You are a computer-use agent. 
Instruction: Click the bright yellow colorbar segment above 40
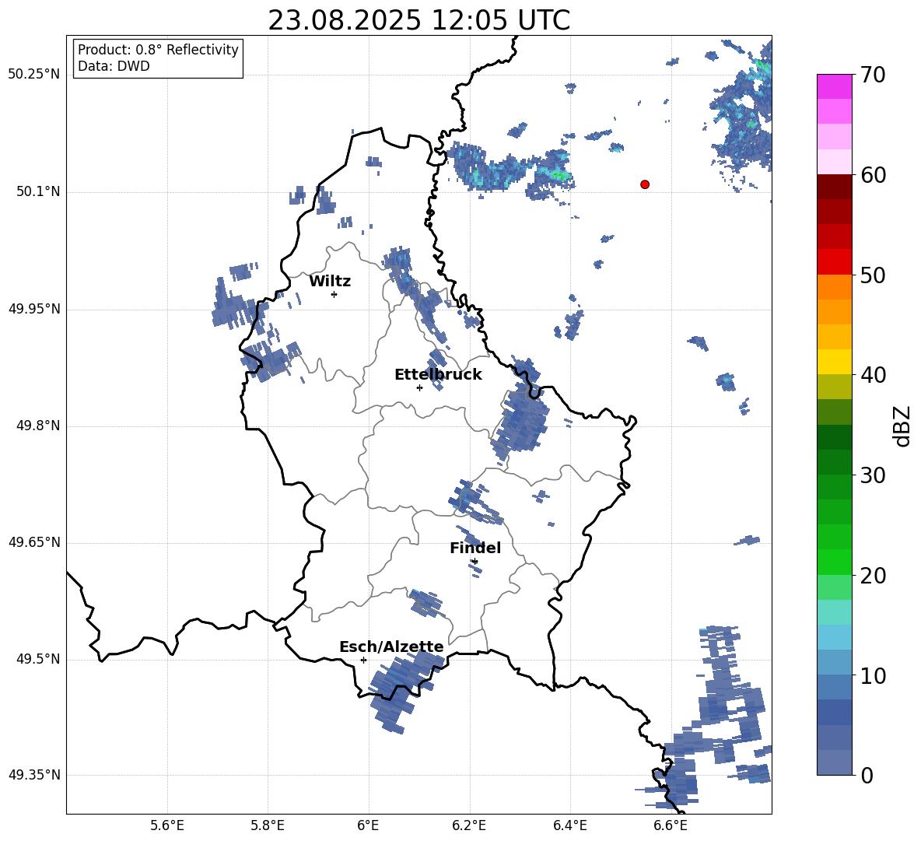pos(834,362)
